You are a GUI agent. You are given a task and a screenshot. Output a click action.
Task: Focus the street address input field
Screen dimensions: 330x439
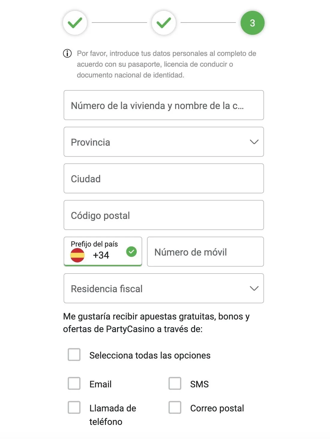coord(164,105)
